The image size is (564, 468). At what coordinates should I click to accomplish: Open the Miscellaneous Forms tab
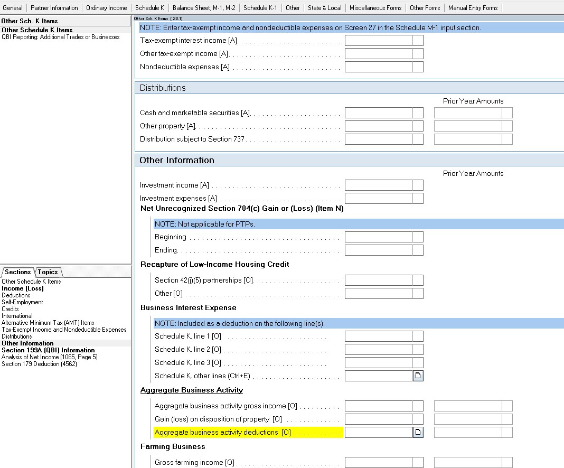click(x=375, y=8)
